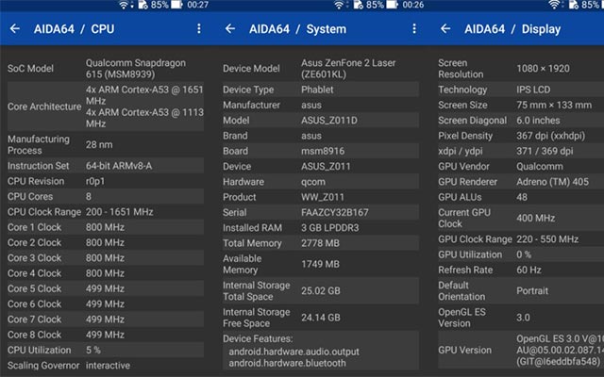Image resolution: width=604 pixels, height=377 pixels.
Task: Select the Refresh Rate 60 Hz row
Action: click(x=521, y=268)
